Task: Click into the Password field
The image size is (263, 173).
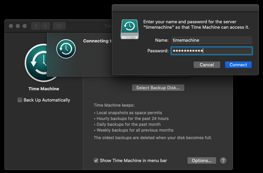Action: click(211, 51)
